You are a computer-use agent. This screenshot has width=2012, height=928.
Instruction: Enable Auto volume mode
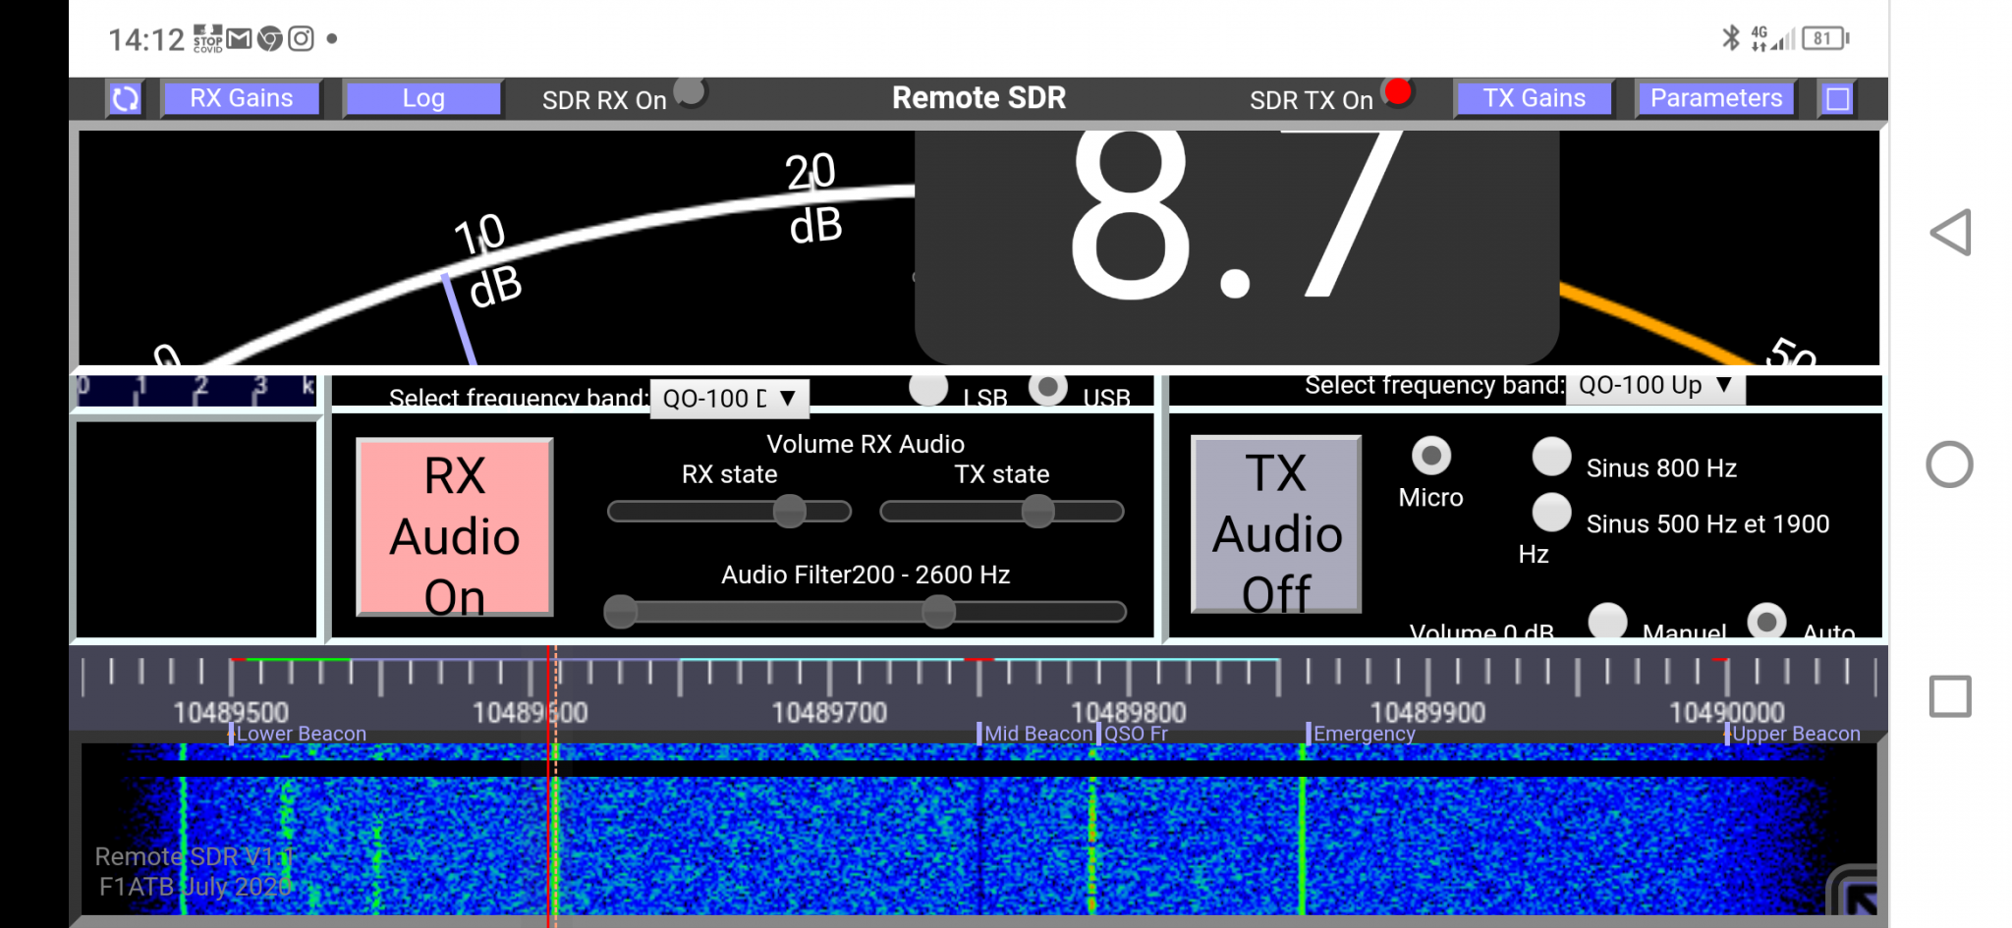[1765, 622]
